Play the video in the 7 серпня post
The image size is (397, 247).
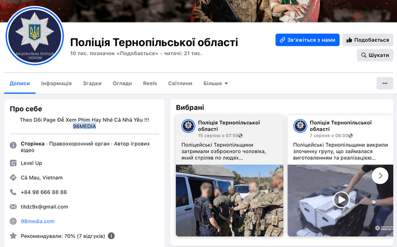point(341,200)
